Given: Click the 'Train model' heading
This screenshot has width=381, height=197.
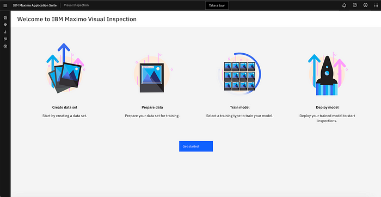Looking at the screenshot, I should tap(240, 107).
